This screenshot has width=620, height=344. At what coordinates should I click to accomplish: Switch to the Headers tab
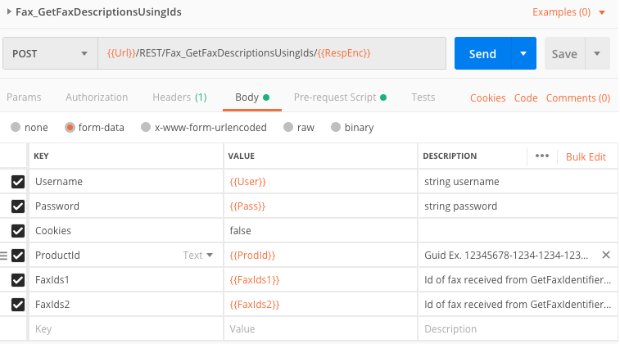pos(179,97)
